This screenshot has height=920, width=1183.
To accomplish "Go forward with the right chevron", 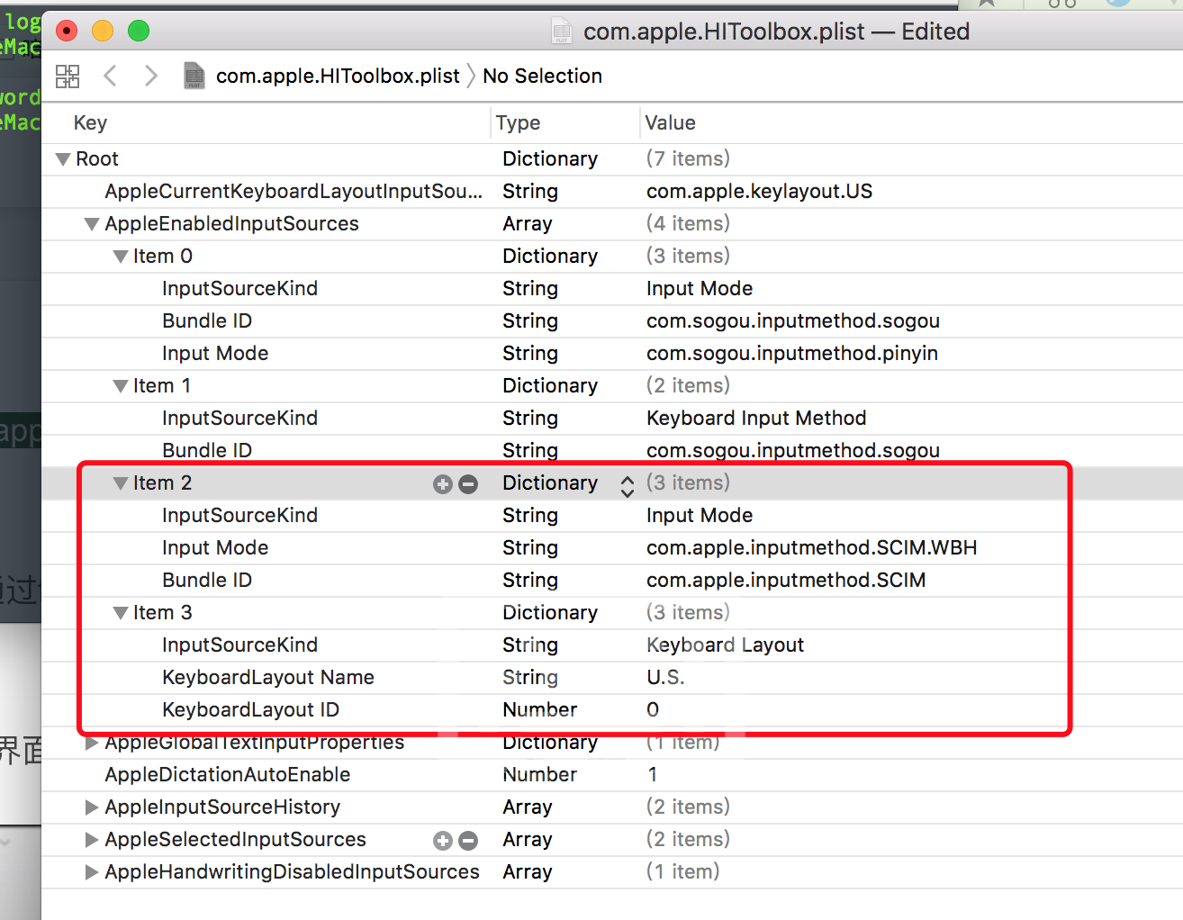I will point(150,76).
